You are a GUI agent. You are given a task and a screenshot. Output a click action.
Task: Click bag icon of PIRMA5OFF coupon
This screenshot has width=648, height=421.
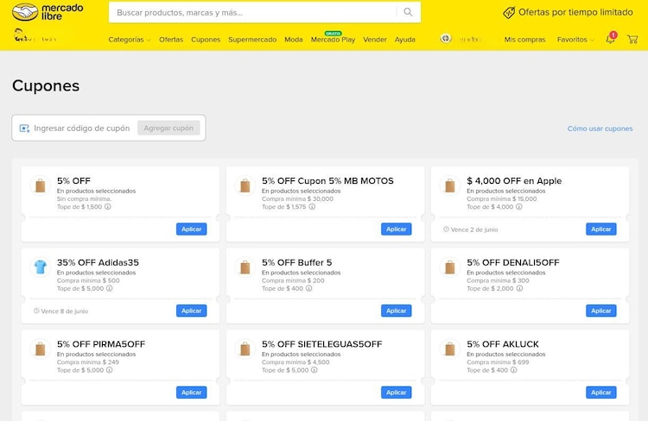click(x=41, y=349)
